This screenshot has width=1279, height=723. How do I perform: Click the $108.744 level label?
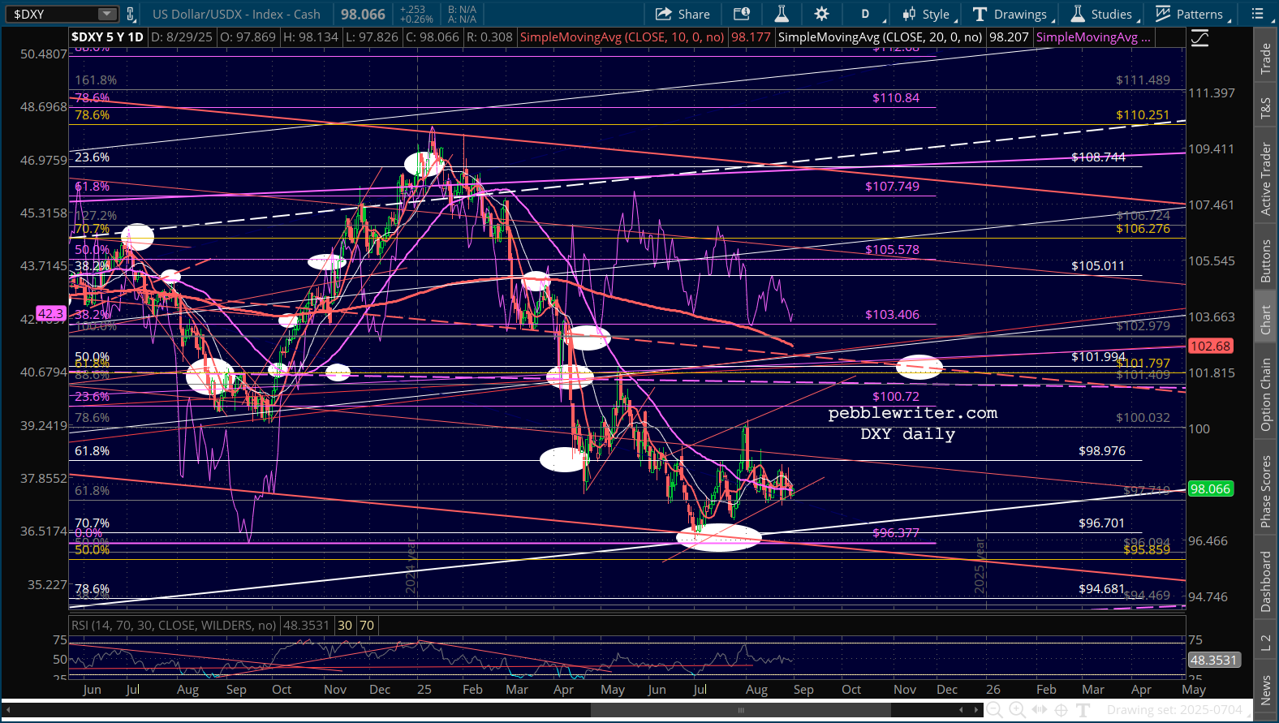pyautogui.click(x=1098, y=157)
